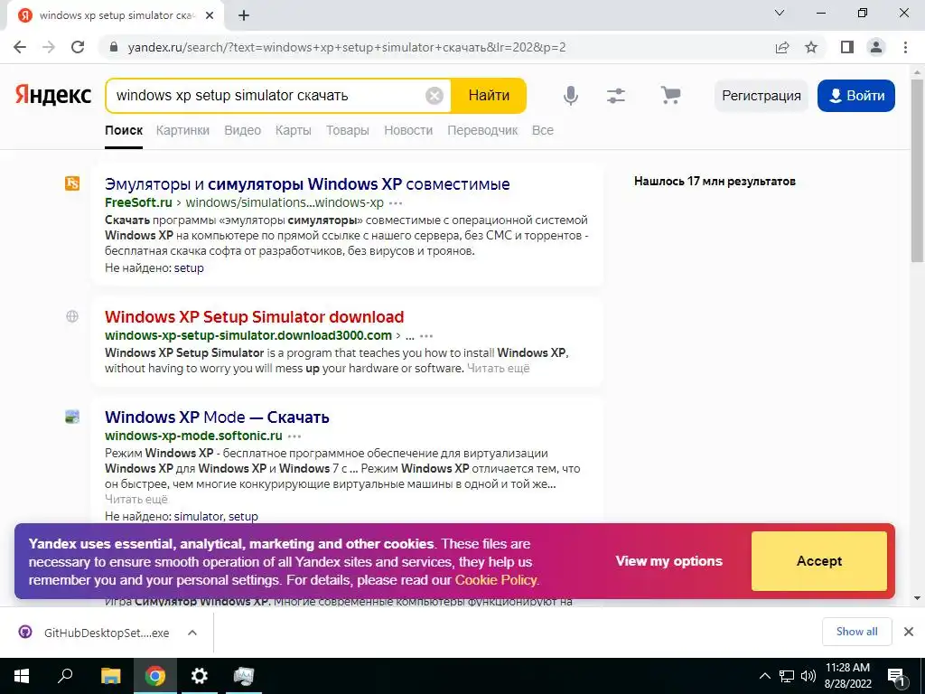
Task: Close the downloads bar
Action: 909,632
